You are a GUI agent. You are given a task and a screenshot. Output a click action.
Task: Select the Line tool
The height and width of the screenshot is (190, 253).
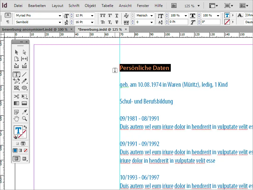click(x=24, y=74)
